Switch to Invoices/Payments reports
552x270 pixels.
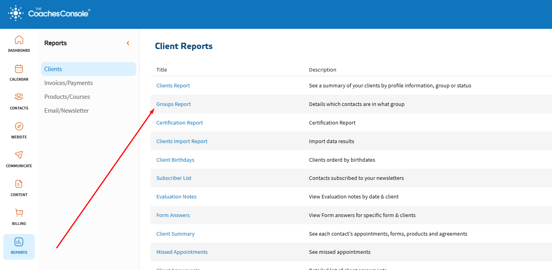coord(68,83)
